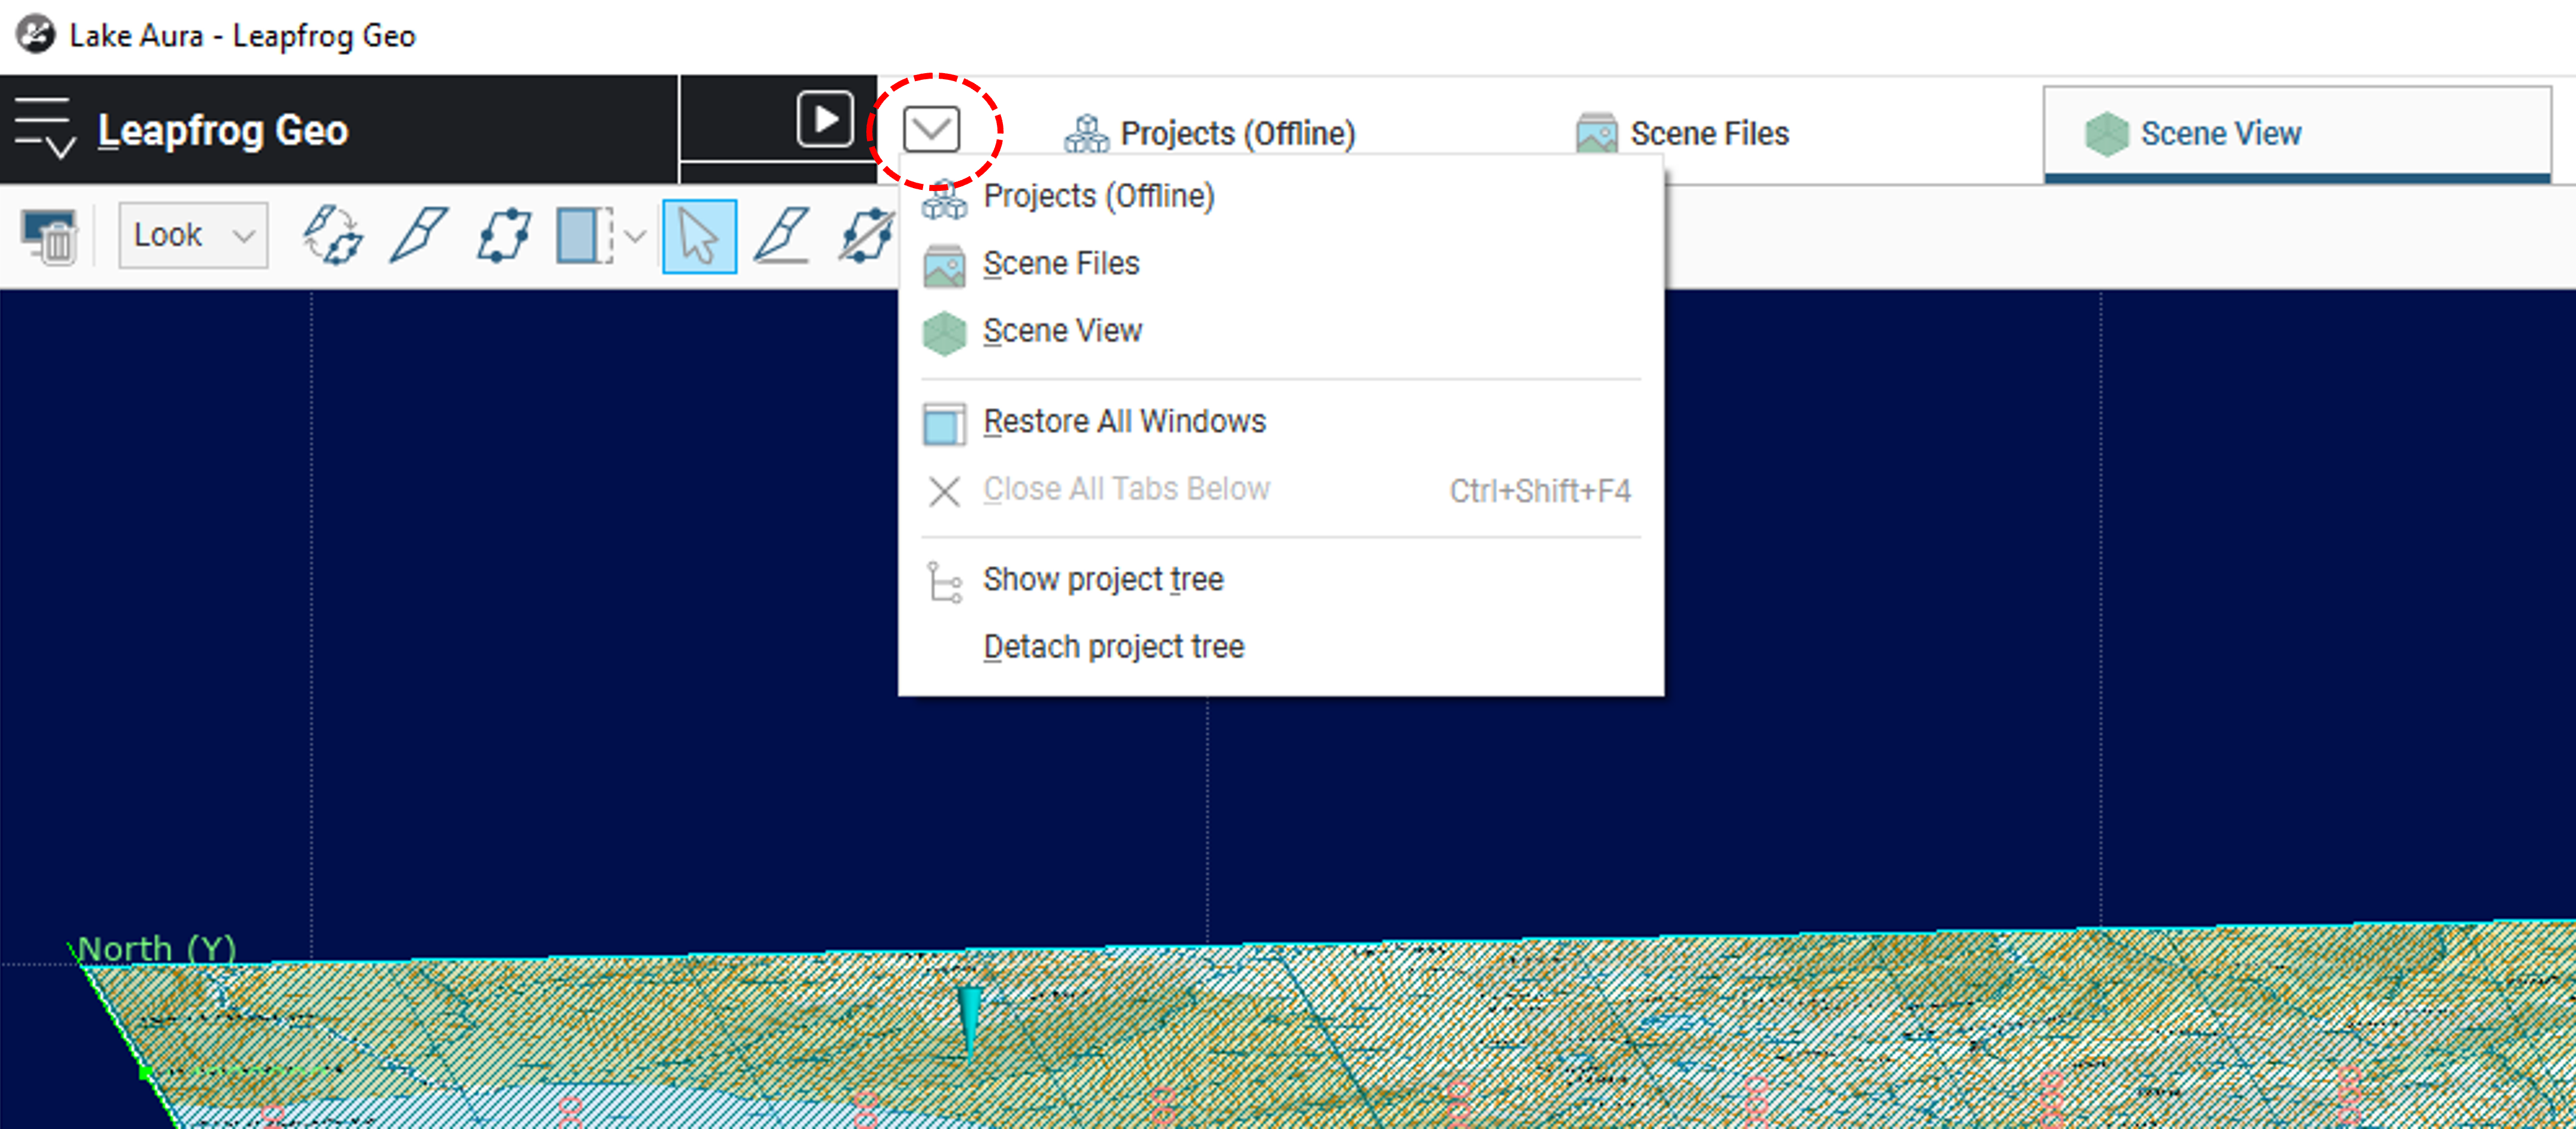Choose Projects (Offline) from dropdown menu
The width and height of the screenshot is (2576, 1129).
[1280, 197]
